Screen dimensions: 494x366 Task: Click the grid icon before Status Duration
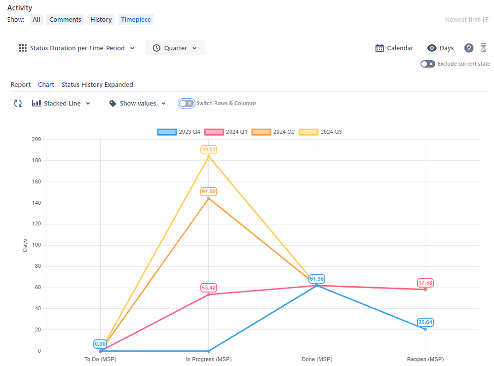click(x=22, y=48)
